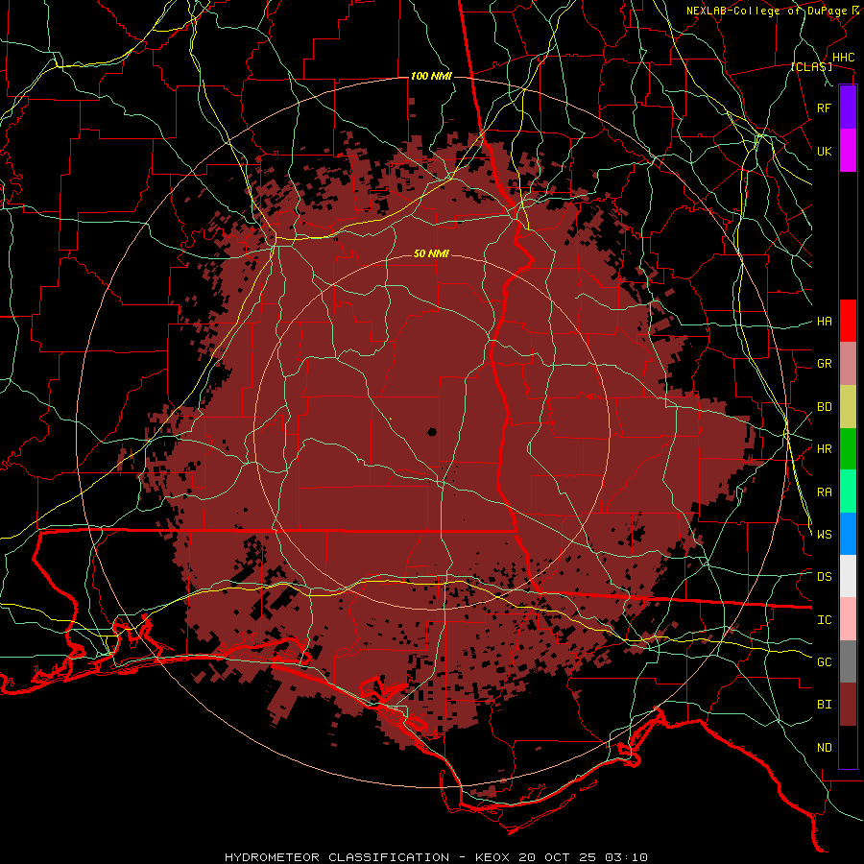
Task: Click the RA legend label
Action: point(824,492)
